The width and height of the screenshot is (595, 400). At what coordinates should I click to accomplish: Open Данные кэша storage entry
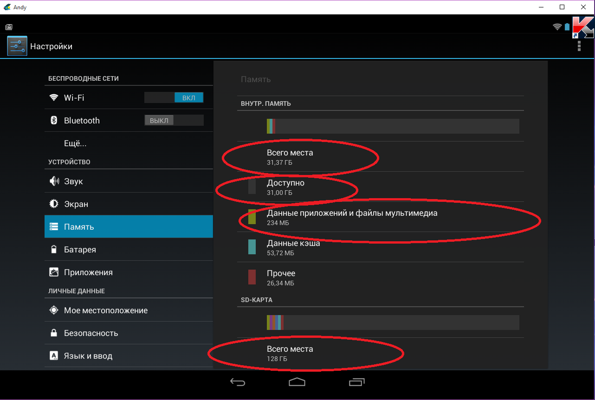pos(381,247)
